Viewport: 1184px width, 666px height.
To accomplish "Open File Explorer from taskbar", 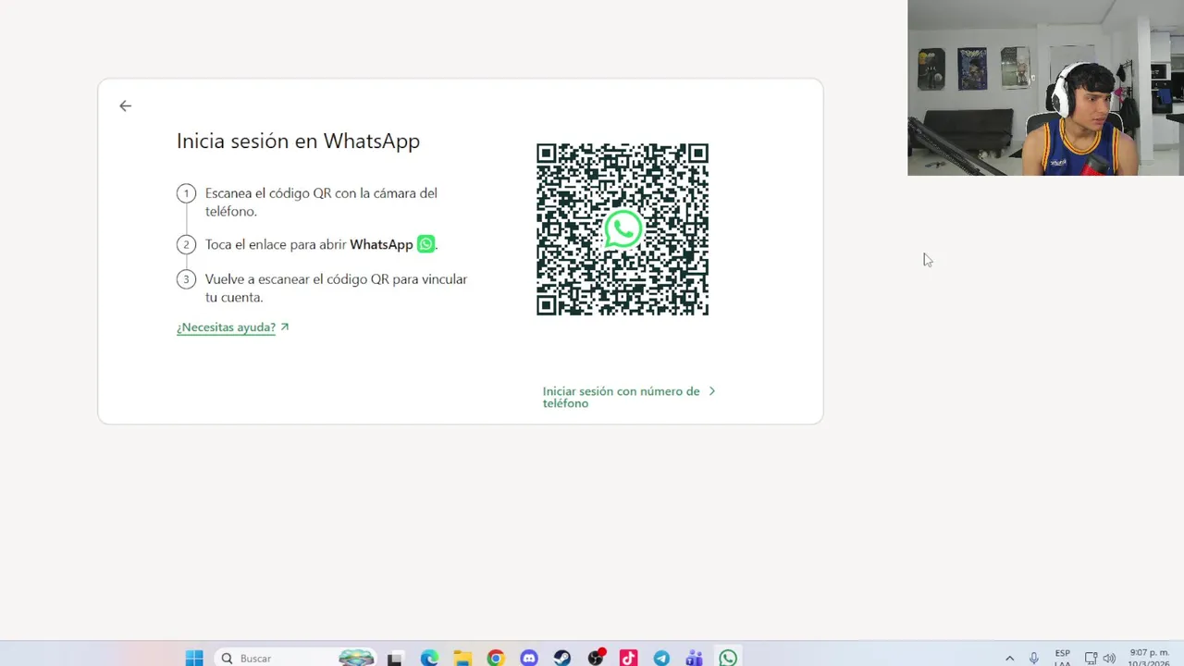I will tap(462, 659).
